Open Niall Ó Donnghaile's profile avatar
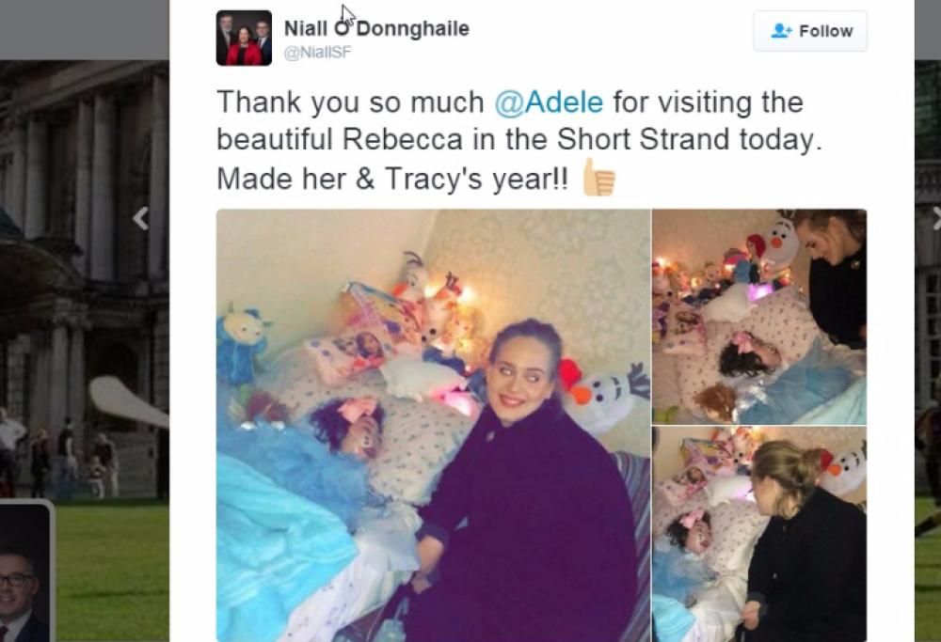The width and height of the screenshot is (941, 642). coord(244,38)
